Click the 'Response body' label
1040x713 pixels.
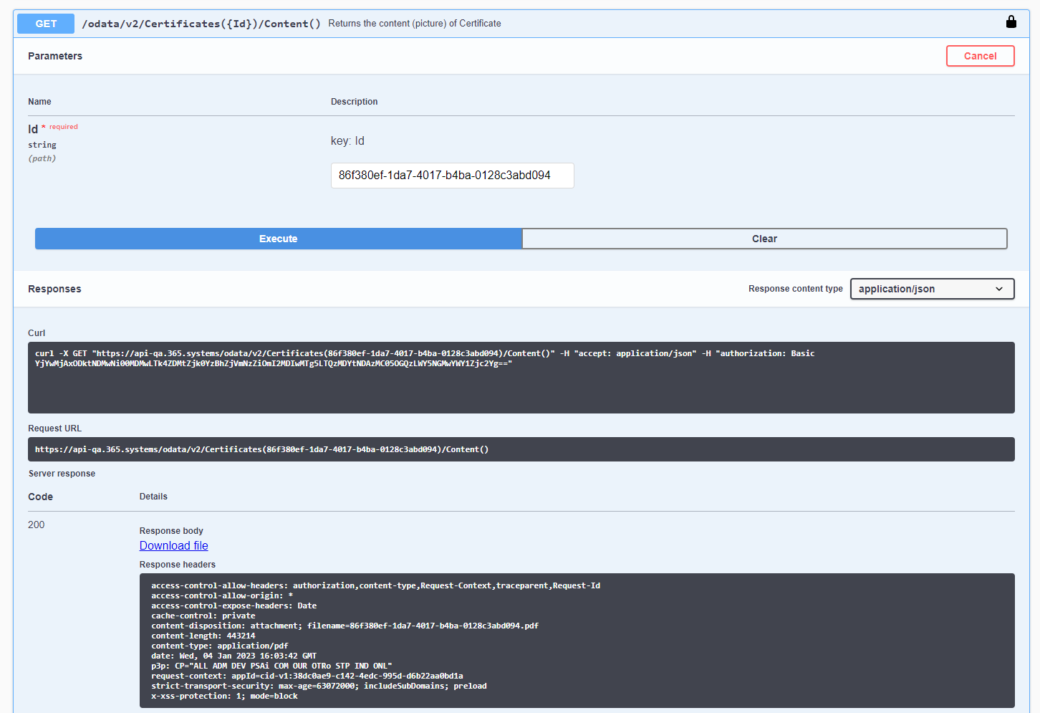171,531
